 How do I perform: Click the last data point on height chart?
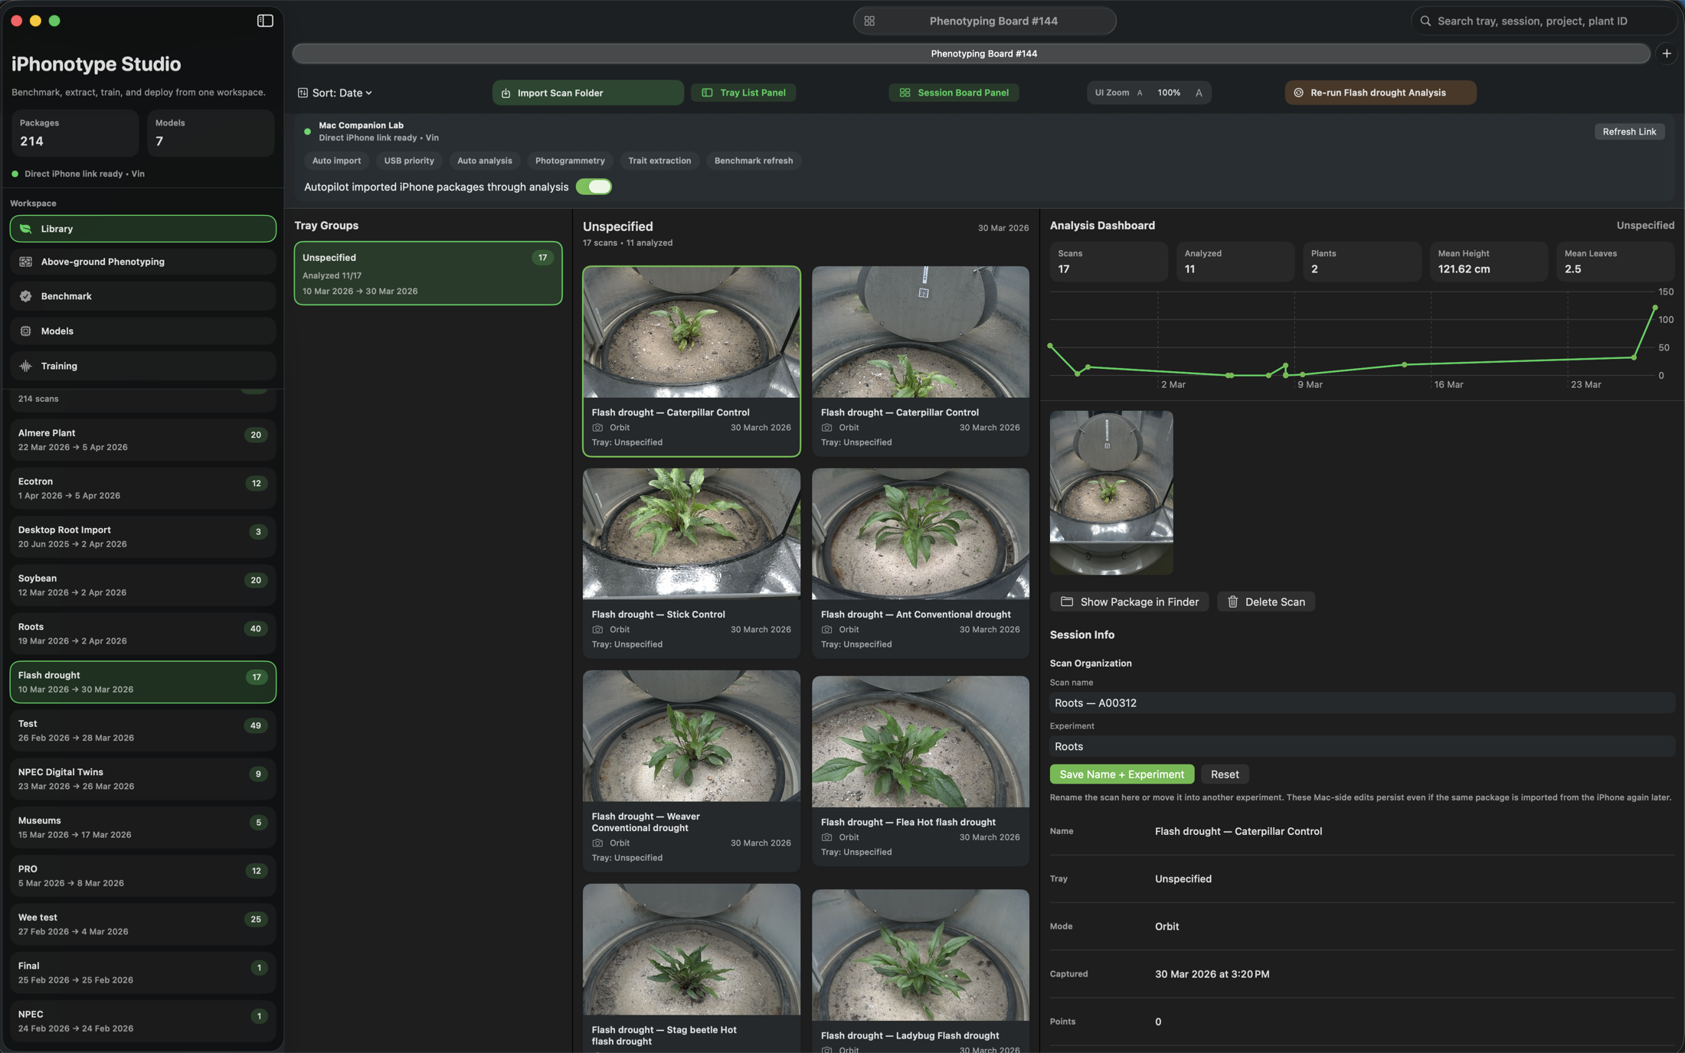[1655, 308]
